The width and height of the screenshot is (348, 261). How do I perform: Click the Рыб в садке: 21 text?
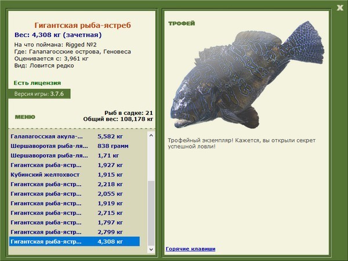pyautogui.click(x=129, y=113)
